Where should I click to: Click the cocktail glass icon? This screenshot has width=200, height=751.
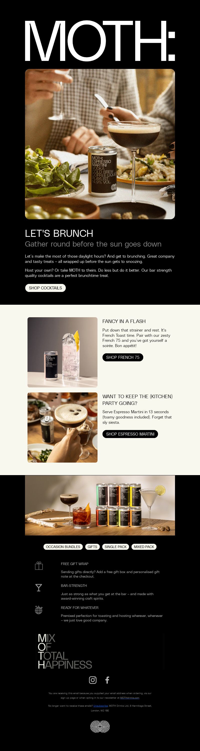pyautogui.click(x=39, y=587)
